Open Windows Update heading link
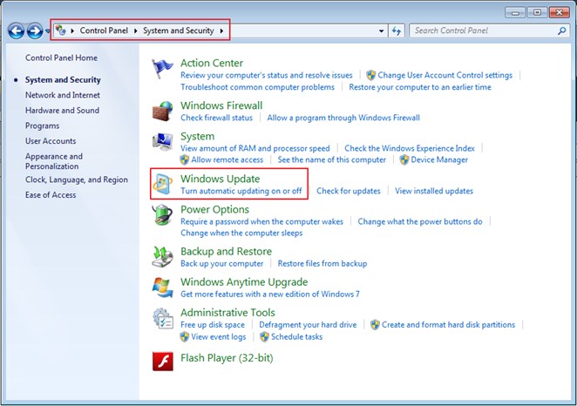This screenshot has width=577, height=406. 220,179
